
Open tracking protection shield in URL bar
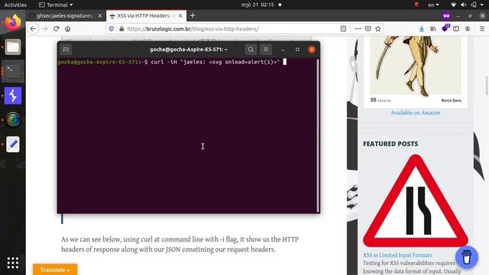[x=112, y=29]
